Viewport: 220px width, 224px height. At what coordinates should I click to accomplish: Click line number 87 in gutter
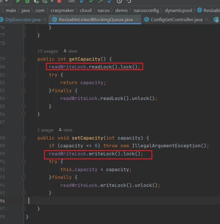[3, 122]
